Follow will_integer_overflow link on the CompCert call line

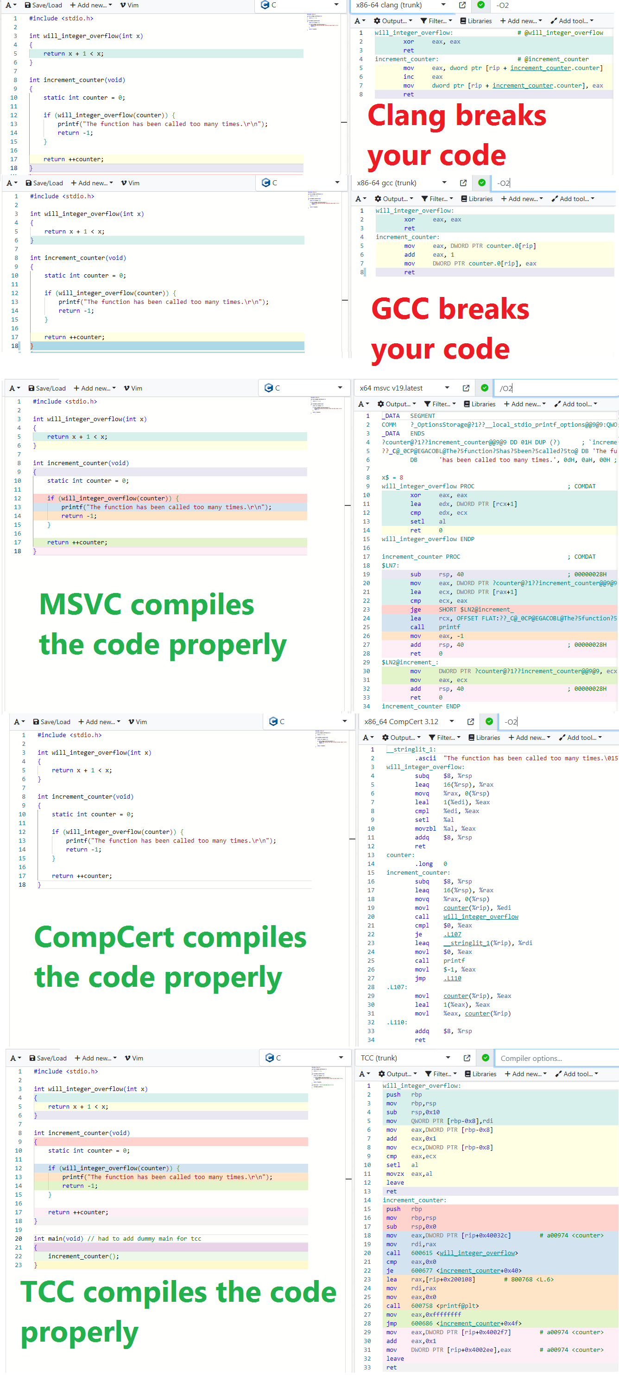(x=481, y=917)
